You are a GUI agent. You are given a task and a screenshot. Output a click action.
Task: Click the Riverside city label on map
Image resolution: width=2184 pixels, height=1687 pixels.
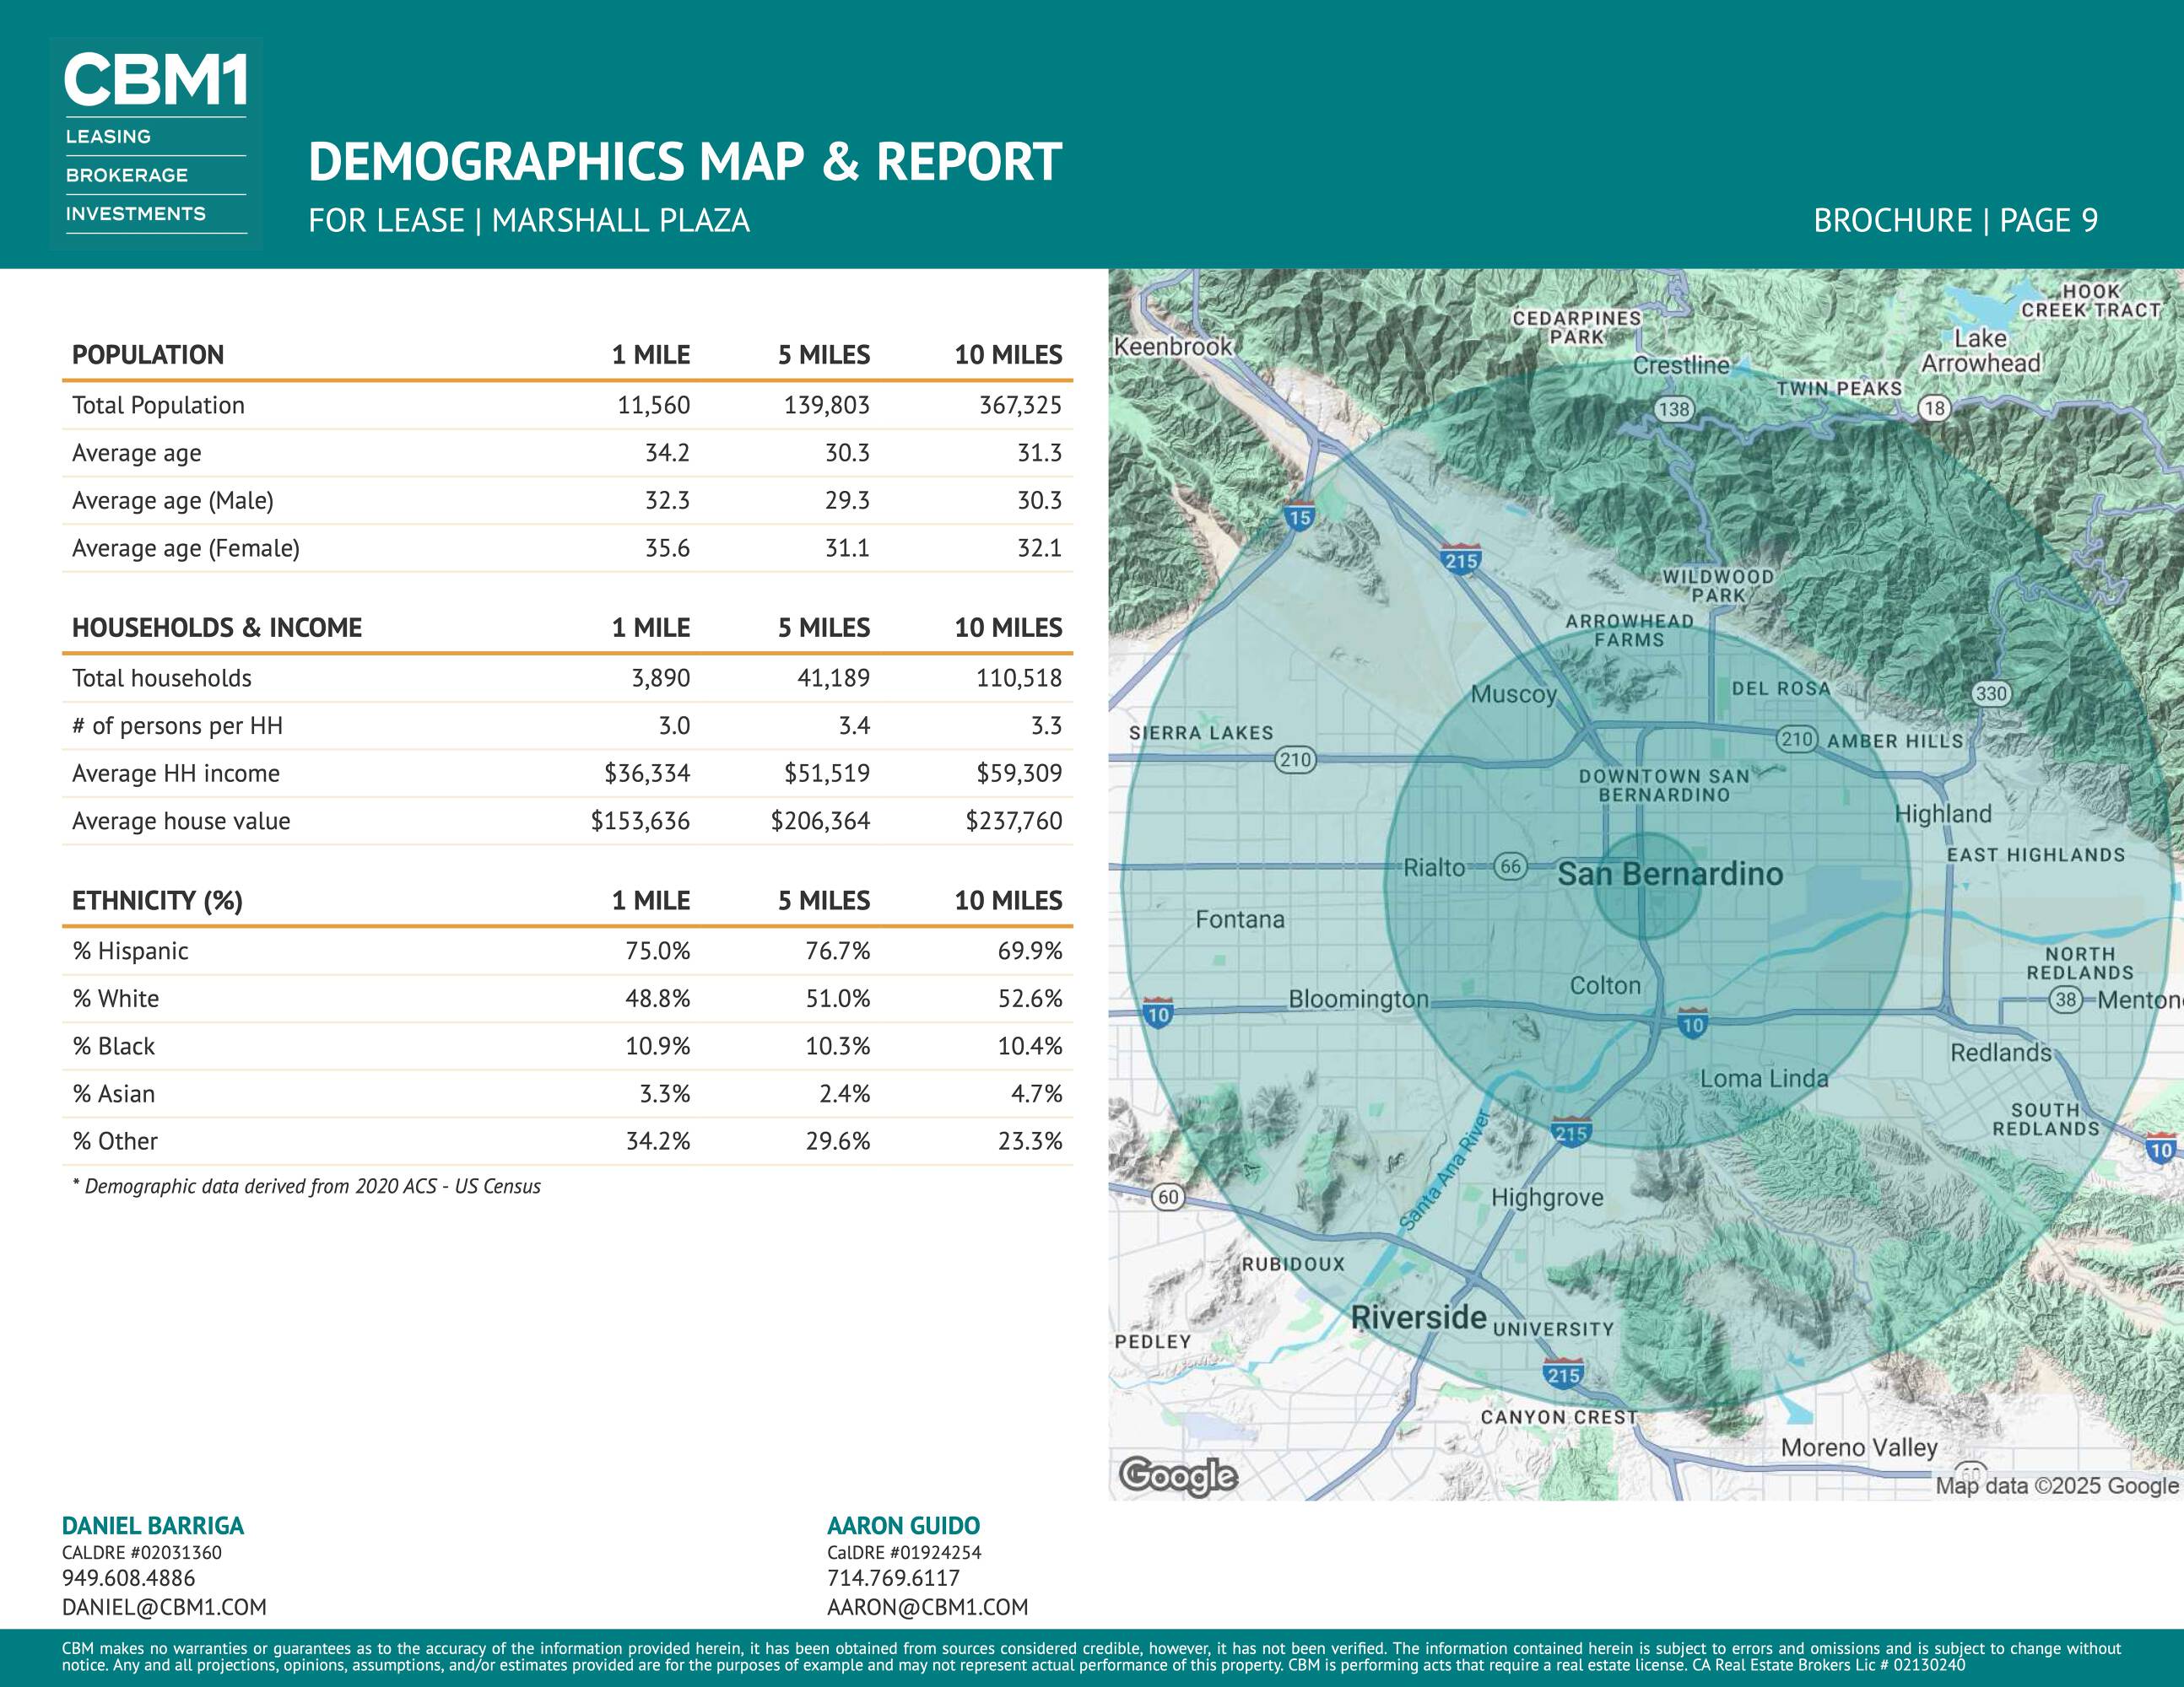(x=1418, y=1318)
